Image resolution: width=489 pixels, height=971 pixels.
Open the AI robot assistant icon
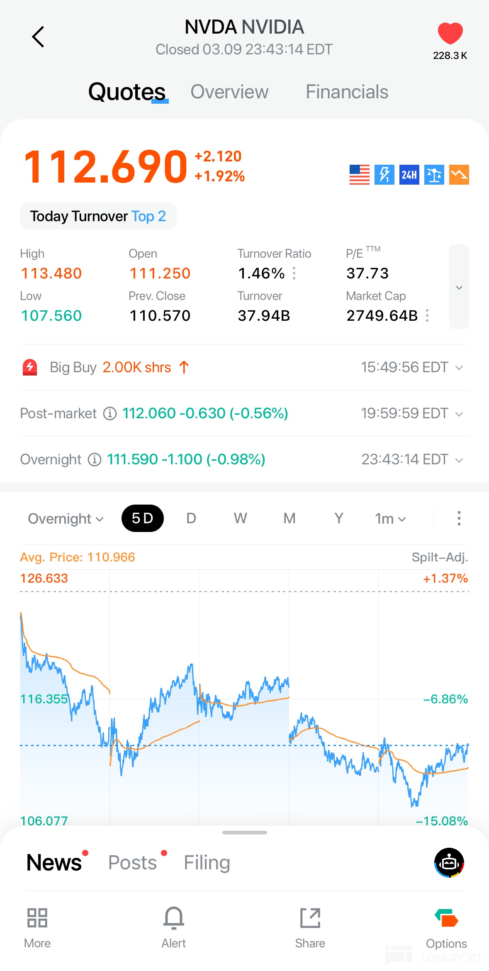pos(449,862)
